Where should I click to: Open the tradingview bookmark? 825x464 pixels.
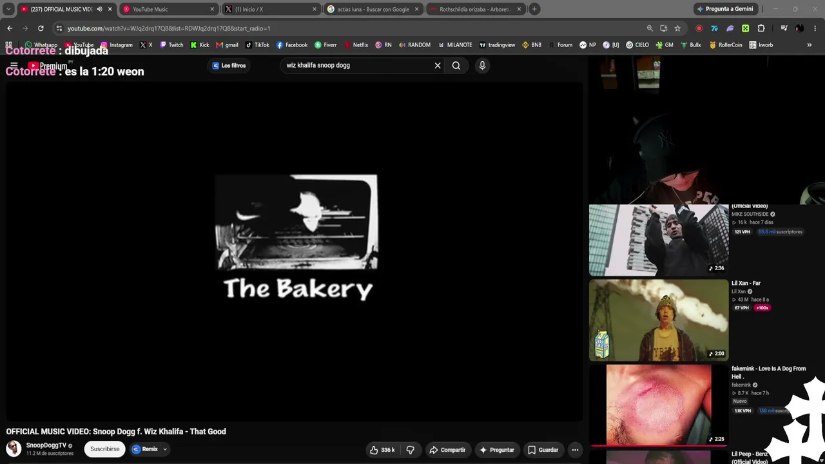(497, 45)
